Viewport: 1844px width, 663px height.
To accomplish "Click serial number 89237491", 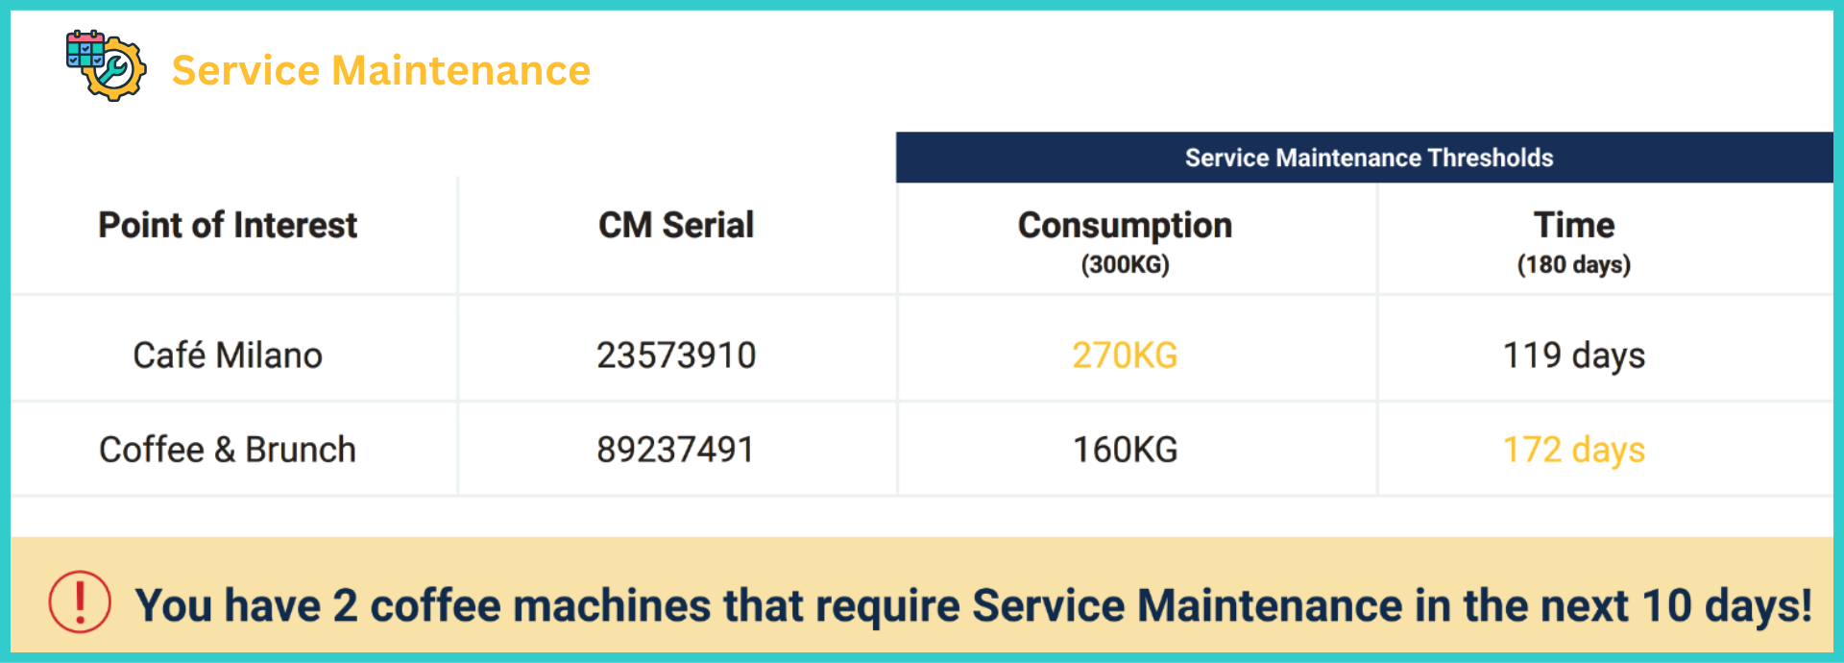I will [676, 450].
